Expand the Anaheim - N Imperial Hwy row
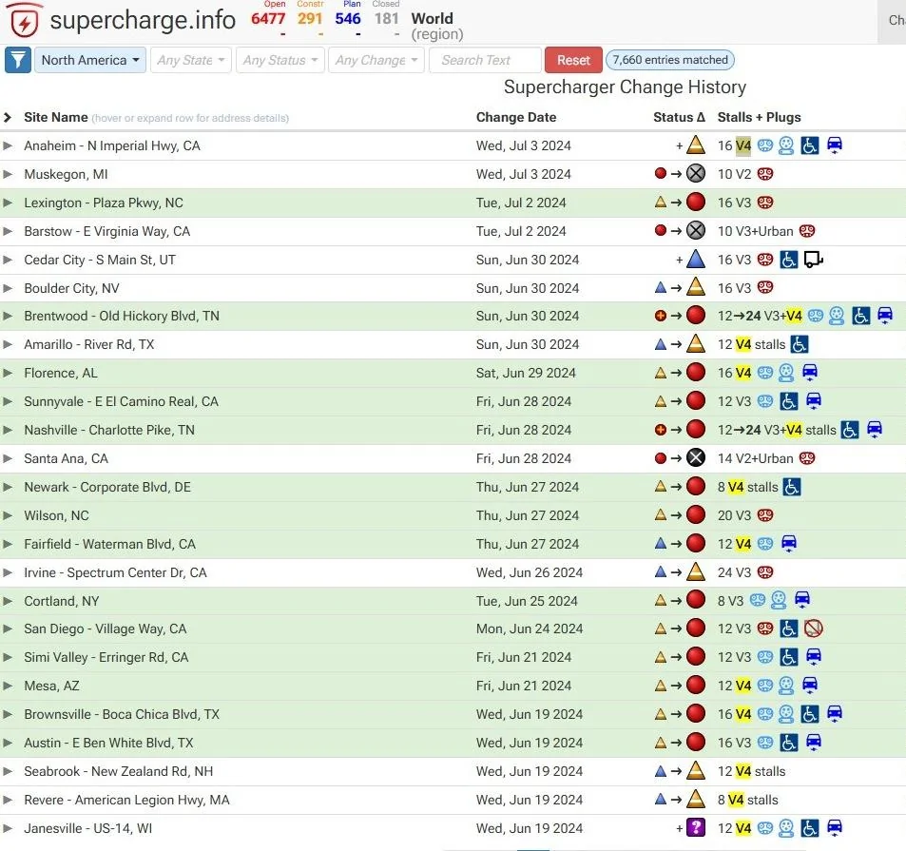The image size is (906, 851). (x=8, y=145)
